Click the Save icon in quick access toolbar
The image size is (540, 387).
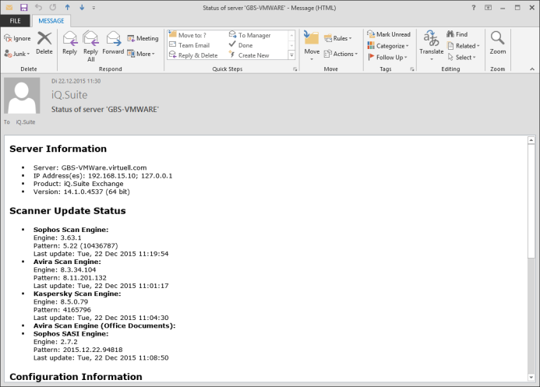(x=24, y=7)
